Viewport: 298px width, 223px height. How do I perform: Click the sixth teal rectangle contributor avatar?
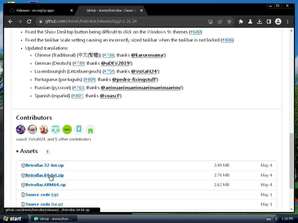79,130
